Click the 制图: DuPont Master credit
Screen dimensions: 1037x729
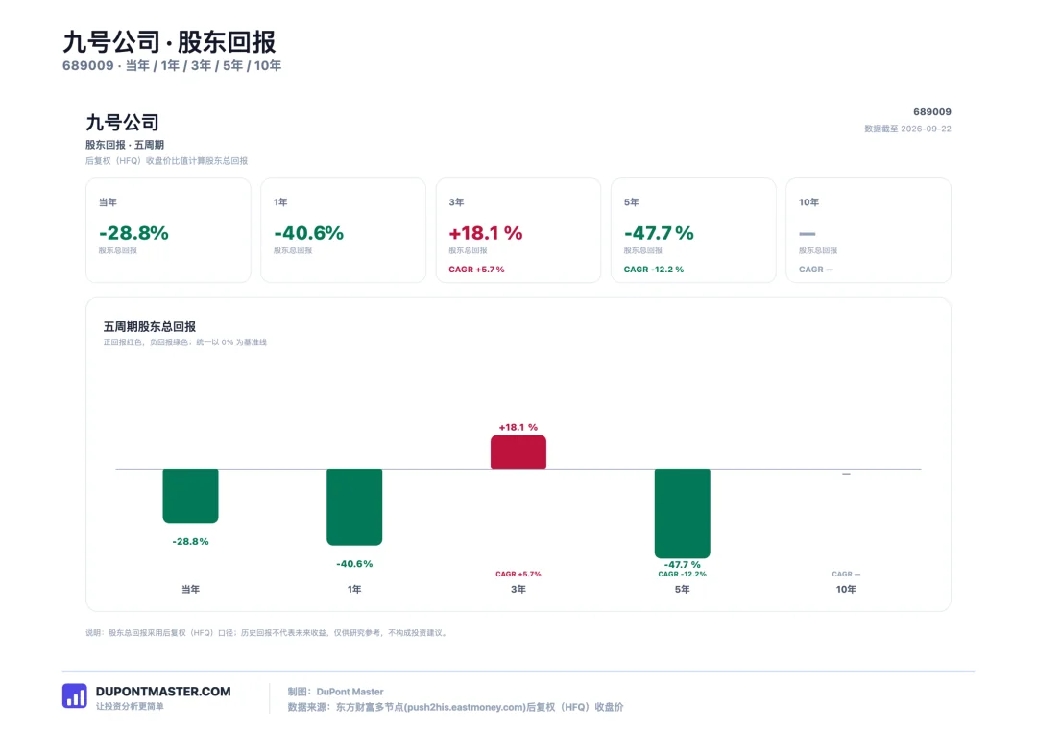click(335, 692)
